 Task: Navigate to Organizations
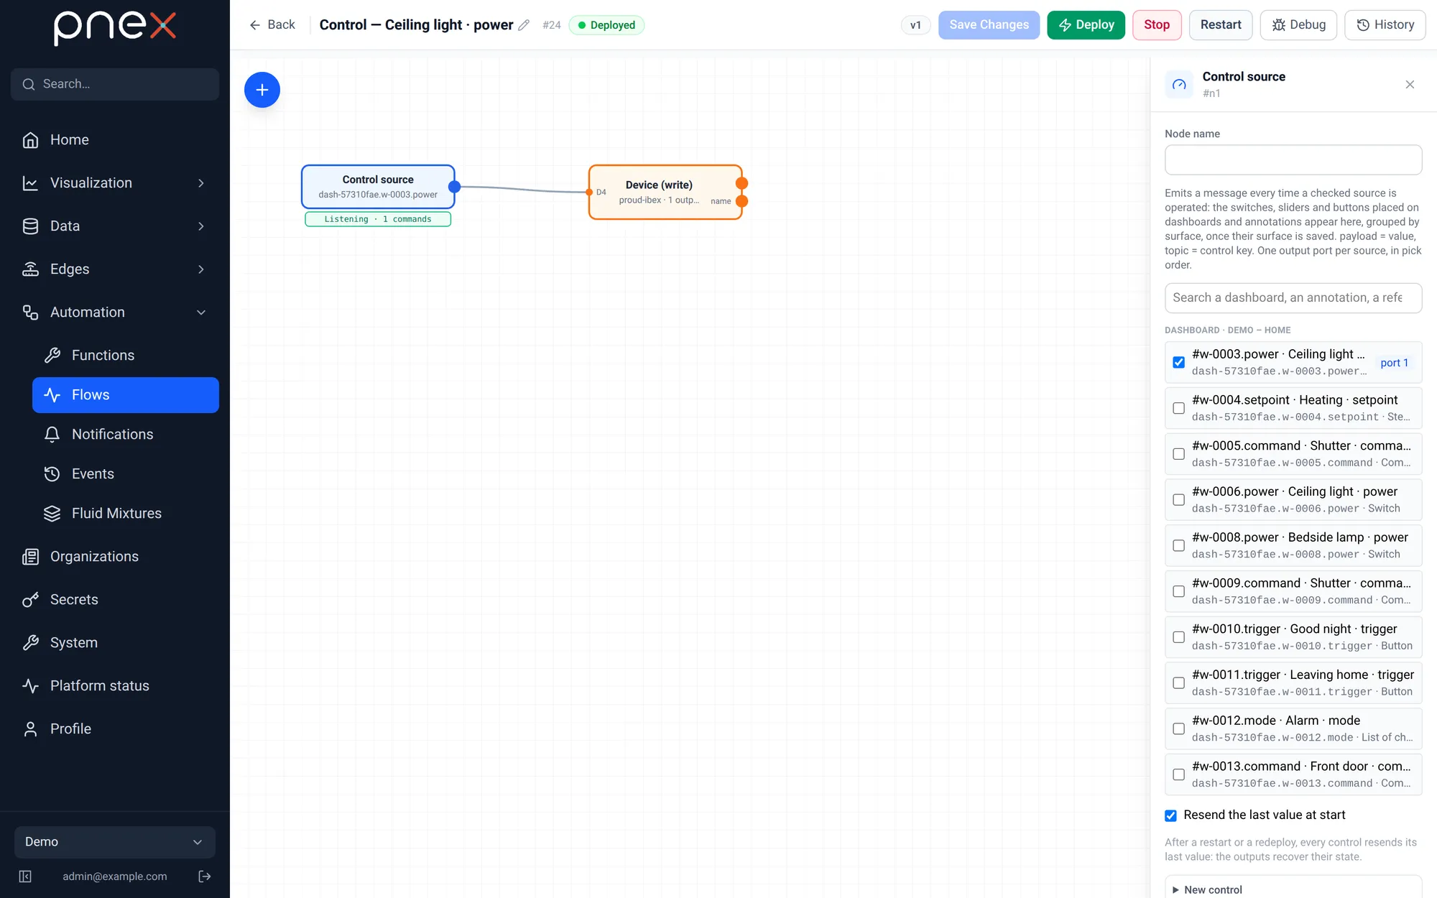tap(115, 557)
